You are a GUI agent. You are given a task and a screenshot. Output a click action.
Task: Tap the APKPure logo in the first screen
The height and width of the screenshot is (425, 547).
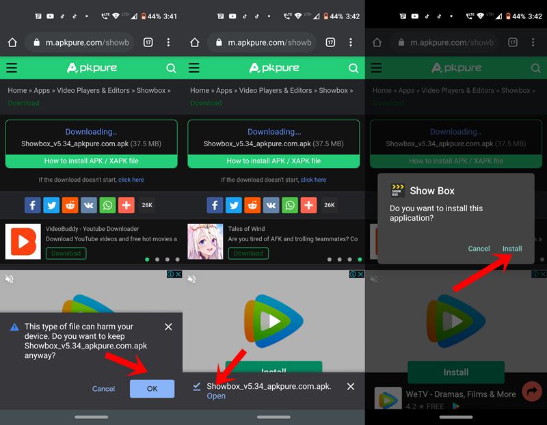point(92,68)
